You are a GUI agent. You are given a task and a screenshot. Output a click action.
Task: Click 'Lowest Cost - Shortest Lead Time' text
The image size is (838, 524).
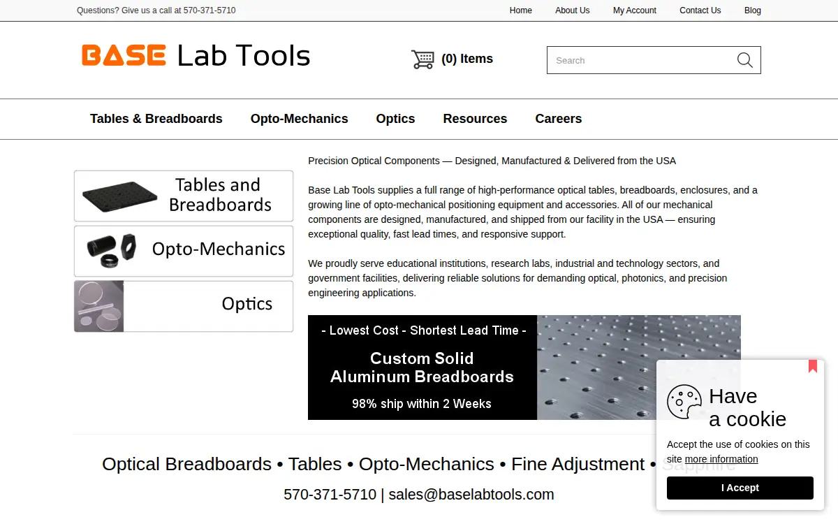[x=424, y=330]
